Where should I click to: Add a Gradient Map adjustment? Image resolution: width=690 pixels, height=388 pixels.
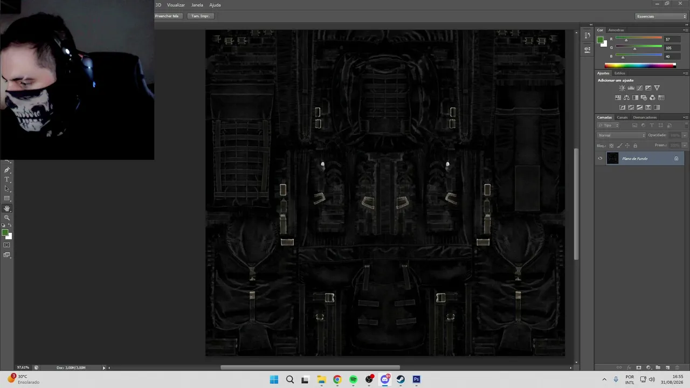click(x=657, y=107)
